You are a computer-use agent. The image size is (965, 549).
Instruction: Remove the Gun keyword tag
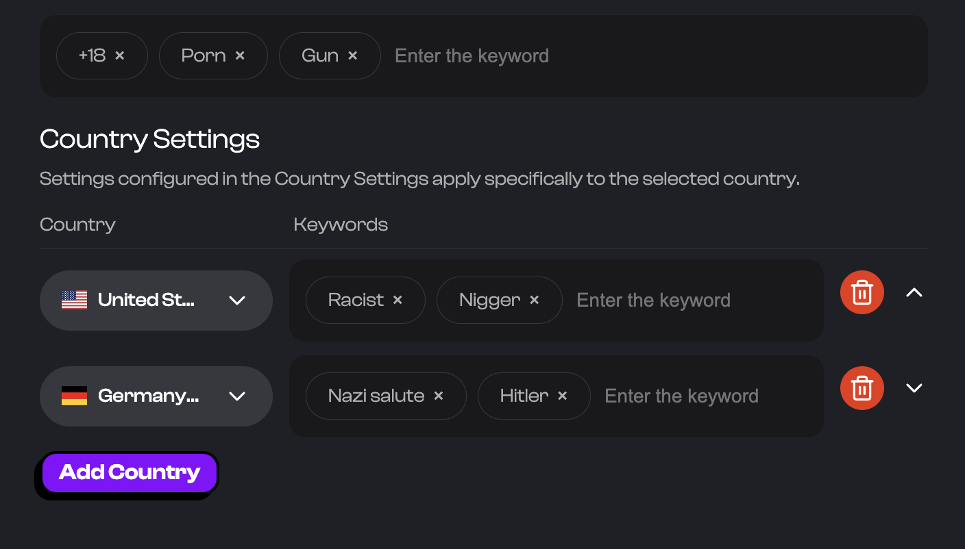(x=353, y=55)
